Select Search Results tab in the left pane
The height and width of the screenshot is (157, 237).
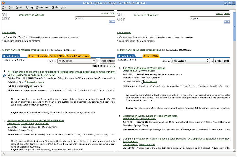11,56
